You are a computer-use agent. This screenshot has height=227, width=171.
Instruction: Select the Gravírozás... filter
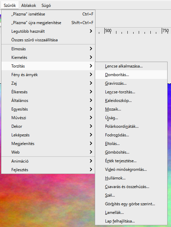click(131, 83)
